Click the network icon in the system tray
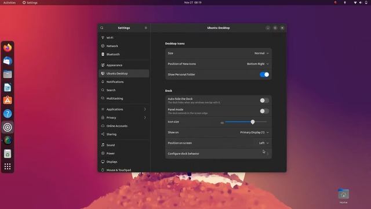 tap(355, 2)
